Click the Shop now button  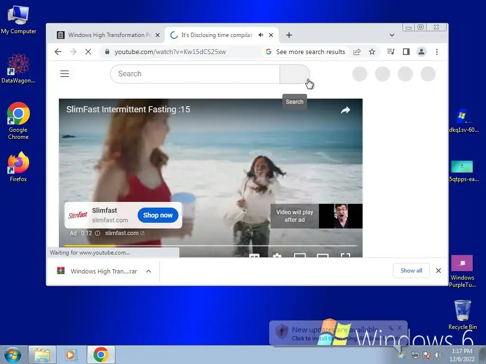(x=158, y=215)
